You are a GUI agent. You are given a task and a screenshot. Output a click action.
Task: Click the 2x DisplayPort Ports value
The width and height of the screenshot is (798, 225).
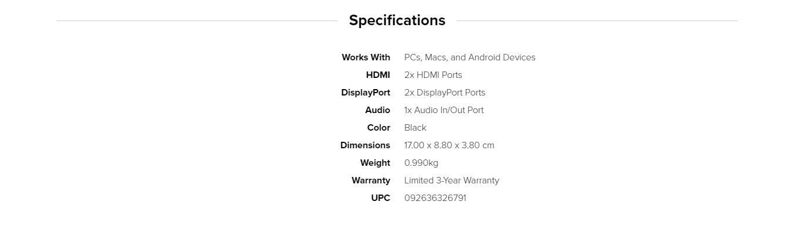[445, 93]
